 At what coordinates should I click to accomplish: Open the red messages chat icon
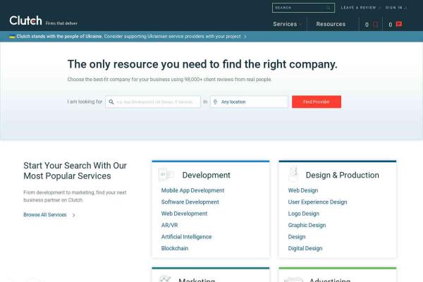pyautogui.click(x=398, y=24)
